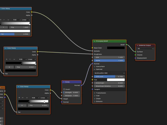Expand the Coat panel in Principled BSDF

tap(95, 96)
